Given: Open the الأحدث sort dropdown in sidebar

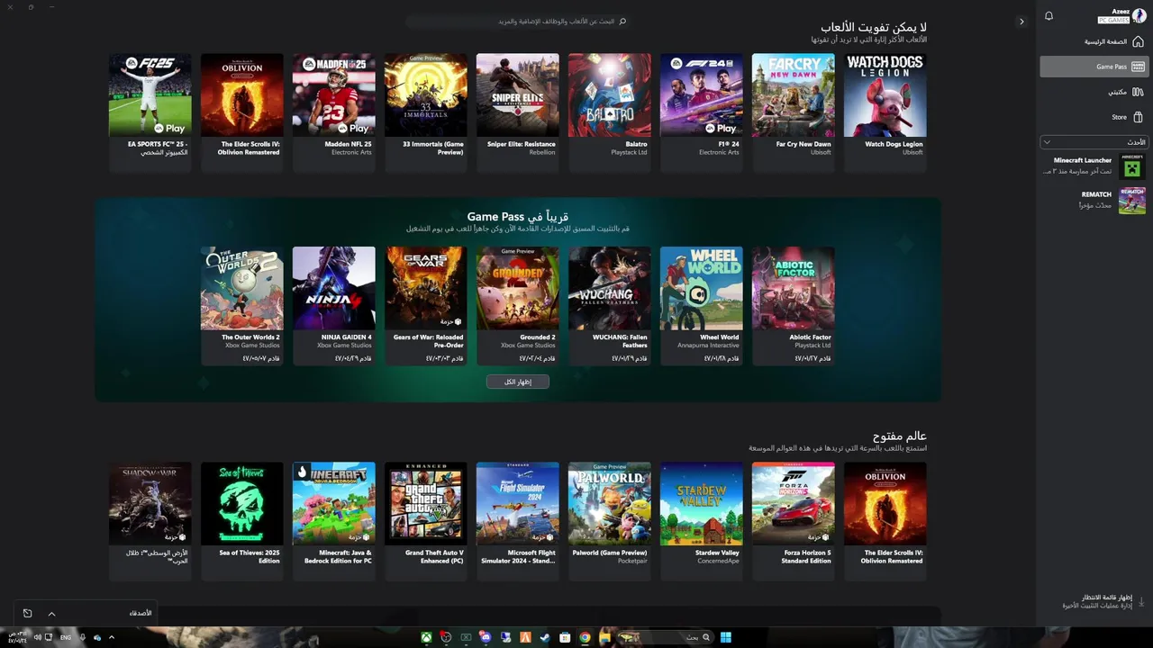Looking at the screenshot, I should point(1093,142).
